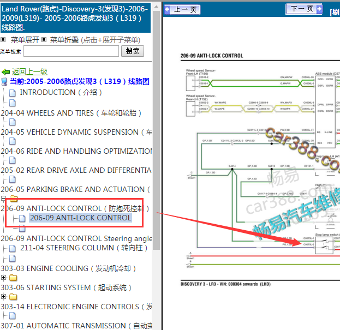Focus the 菜单搜索 search input field
The image size is (340, 330).
click(71, 51)
